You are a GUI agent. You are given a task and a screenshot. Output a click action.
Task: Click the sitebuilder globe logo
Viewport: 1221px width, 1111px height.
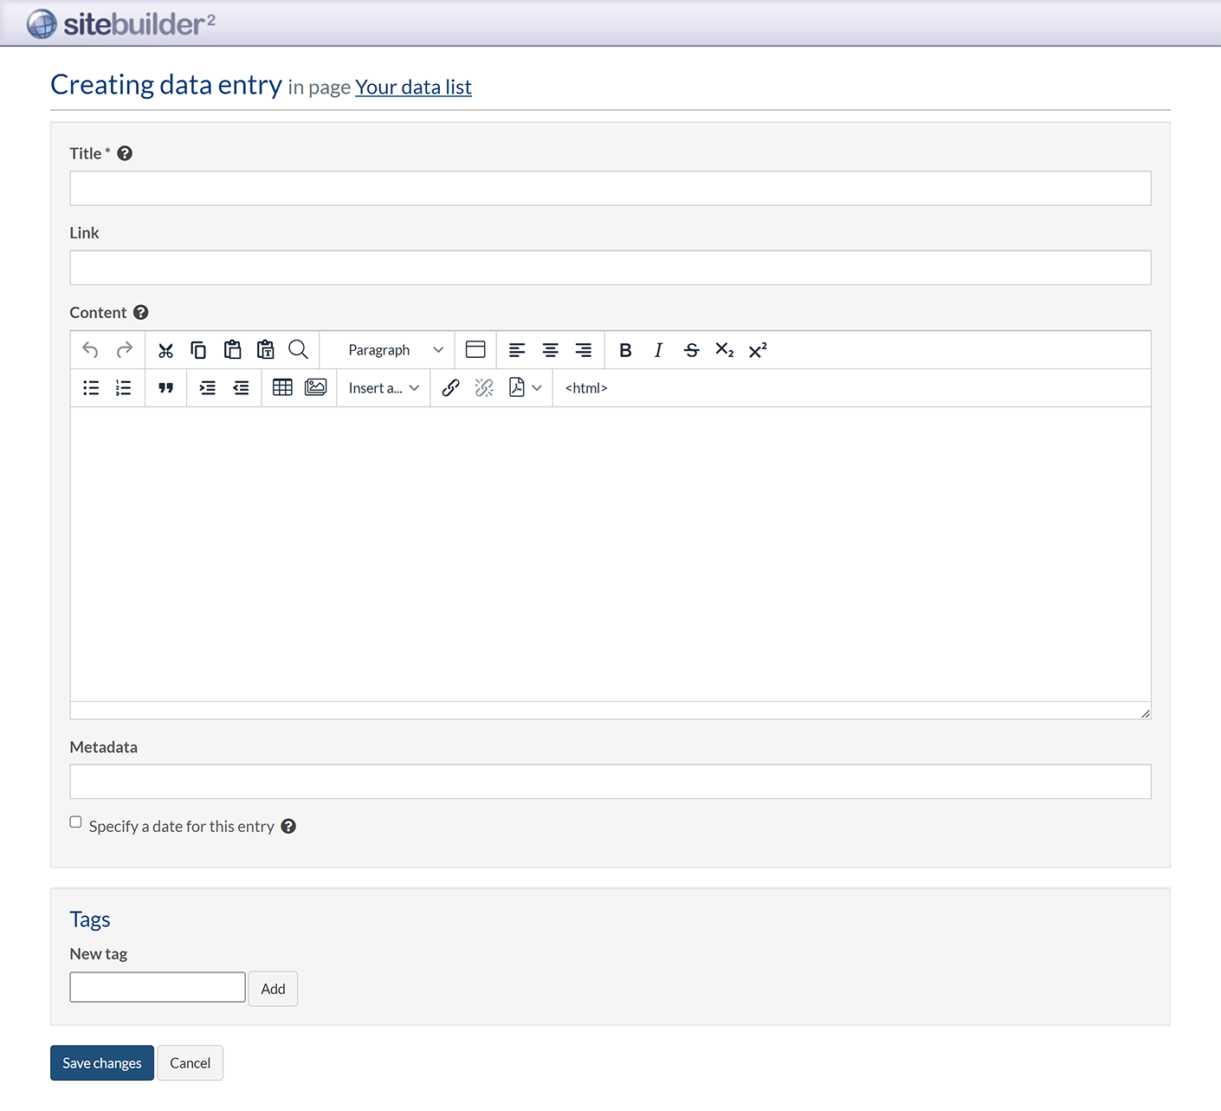(x=42, y=24)
